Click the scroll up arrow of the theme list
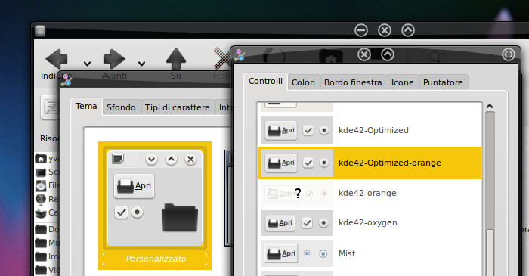The height and width of the screenshot is (276, 529). tap(490, 106)
